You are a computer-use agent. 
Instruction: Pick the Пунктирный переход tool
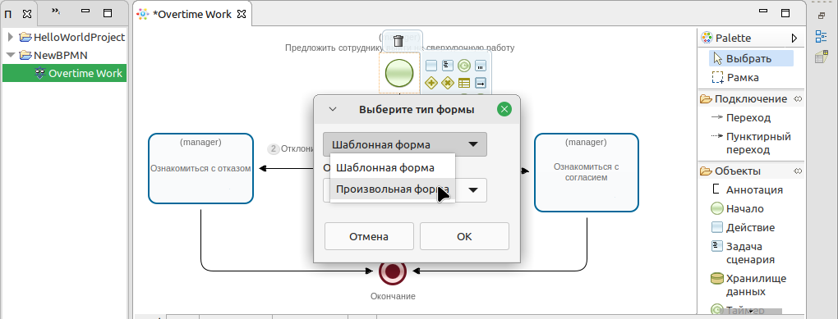pos(751,143)
